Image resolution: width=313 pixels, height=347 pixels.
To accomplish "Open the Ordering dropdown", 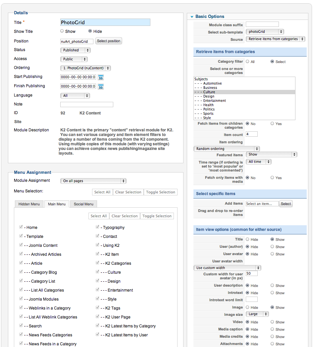I will pos(85,68).
